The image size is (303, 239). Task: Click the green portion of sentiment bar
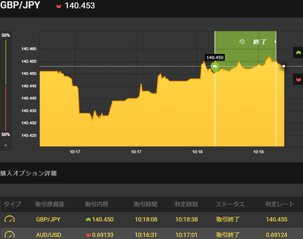[x=6, y=63]
